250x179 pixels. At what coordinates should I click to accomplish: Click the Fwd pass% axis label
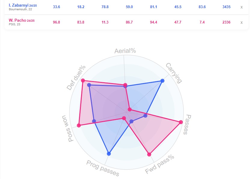point(160,165)
